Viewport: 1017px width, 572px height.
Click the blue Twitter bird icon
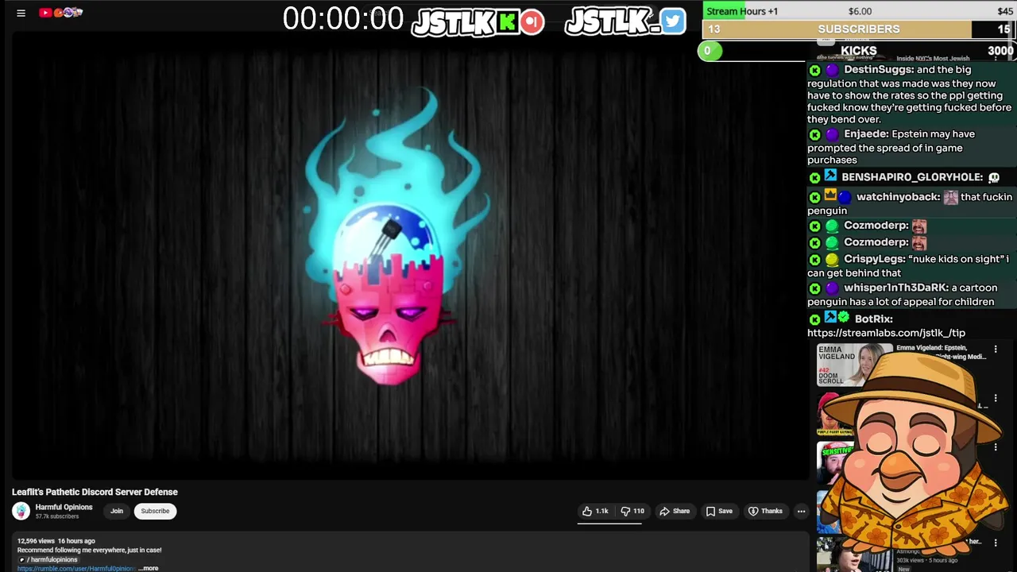pyautogui.click(x=672, y=21)
